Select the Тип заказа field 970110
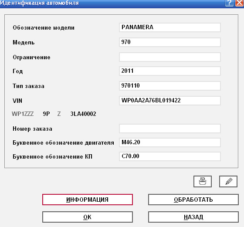244x227 pixels. (170, 86)
